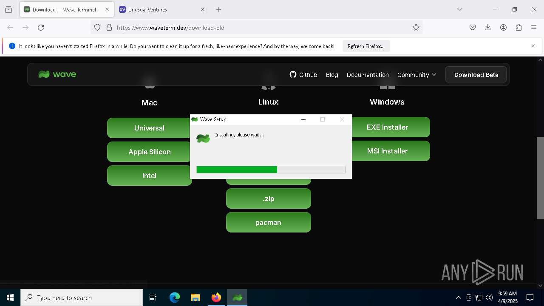Screen dimensions: 544x306
Task: Click the page vertical scrollbar thumb
Action: [x=540, y=178]
